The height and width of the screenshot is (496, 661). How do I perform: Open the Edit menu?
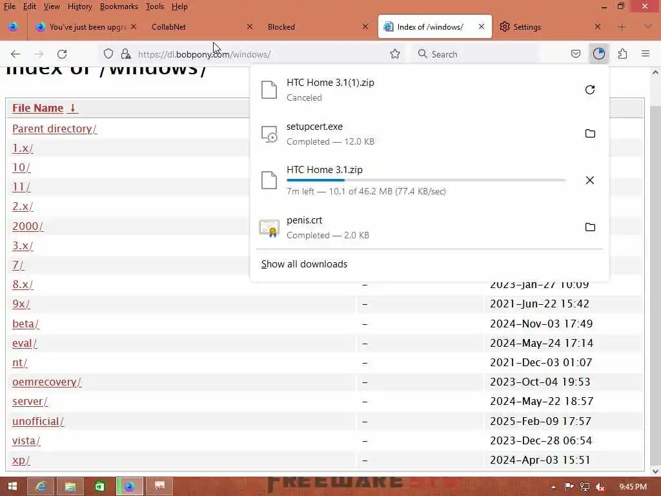tap(29, 6)
